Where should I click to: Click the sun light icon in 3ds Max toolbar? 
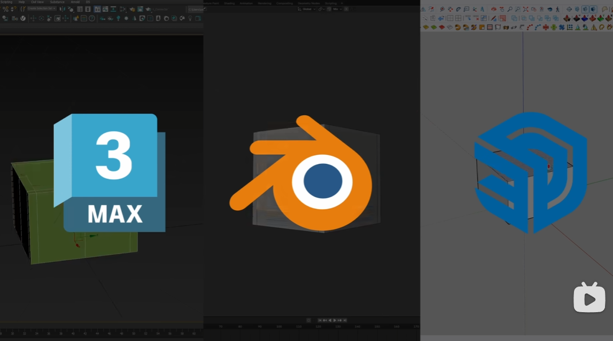tap(126, 18)
